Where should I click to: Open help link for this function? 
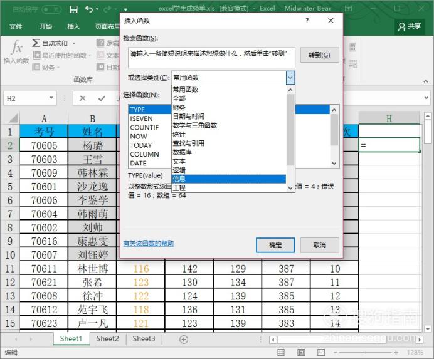pos(149,243)
